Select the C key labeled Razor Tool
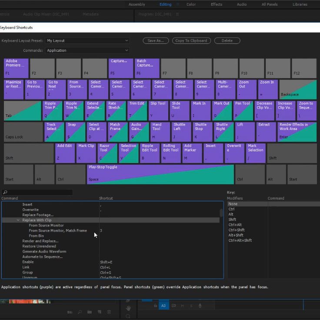320x320 pixels. (107, 153)
